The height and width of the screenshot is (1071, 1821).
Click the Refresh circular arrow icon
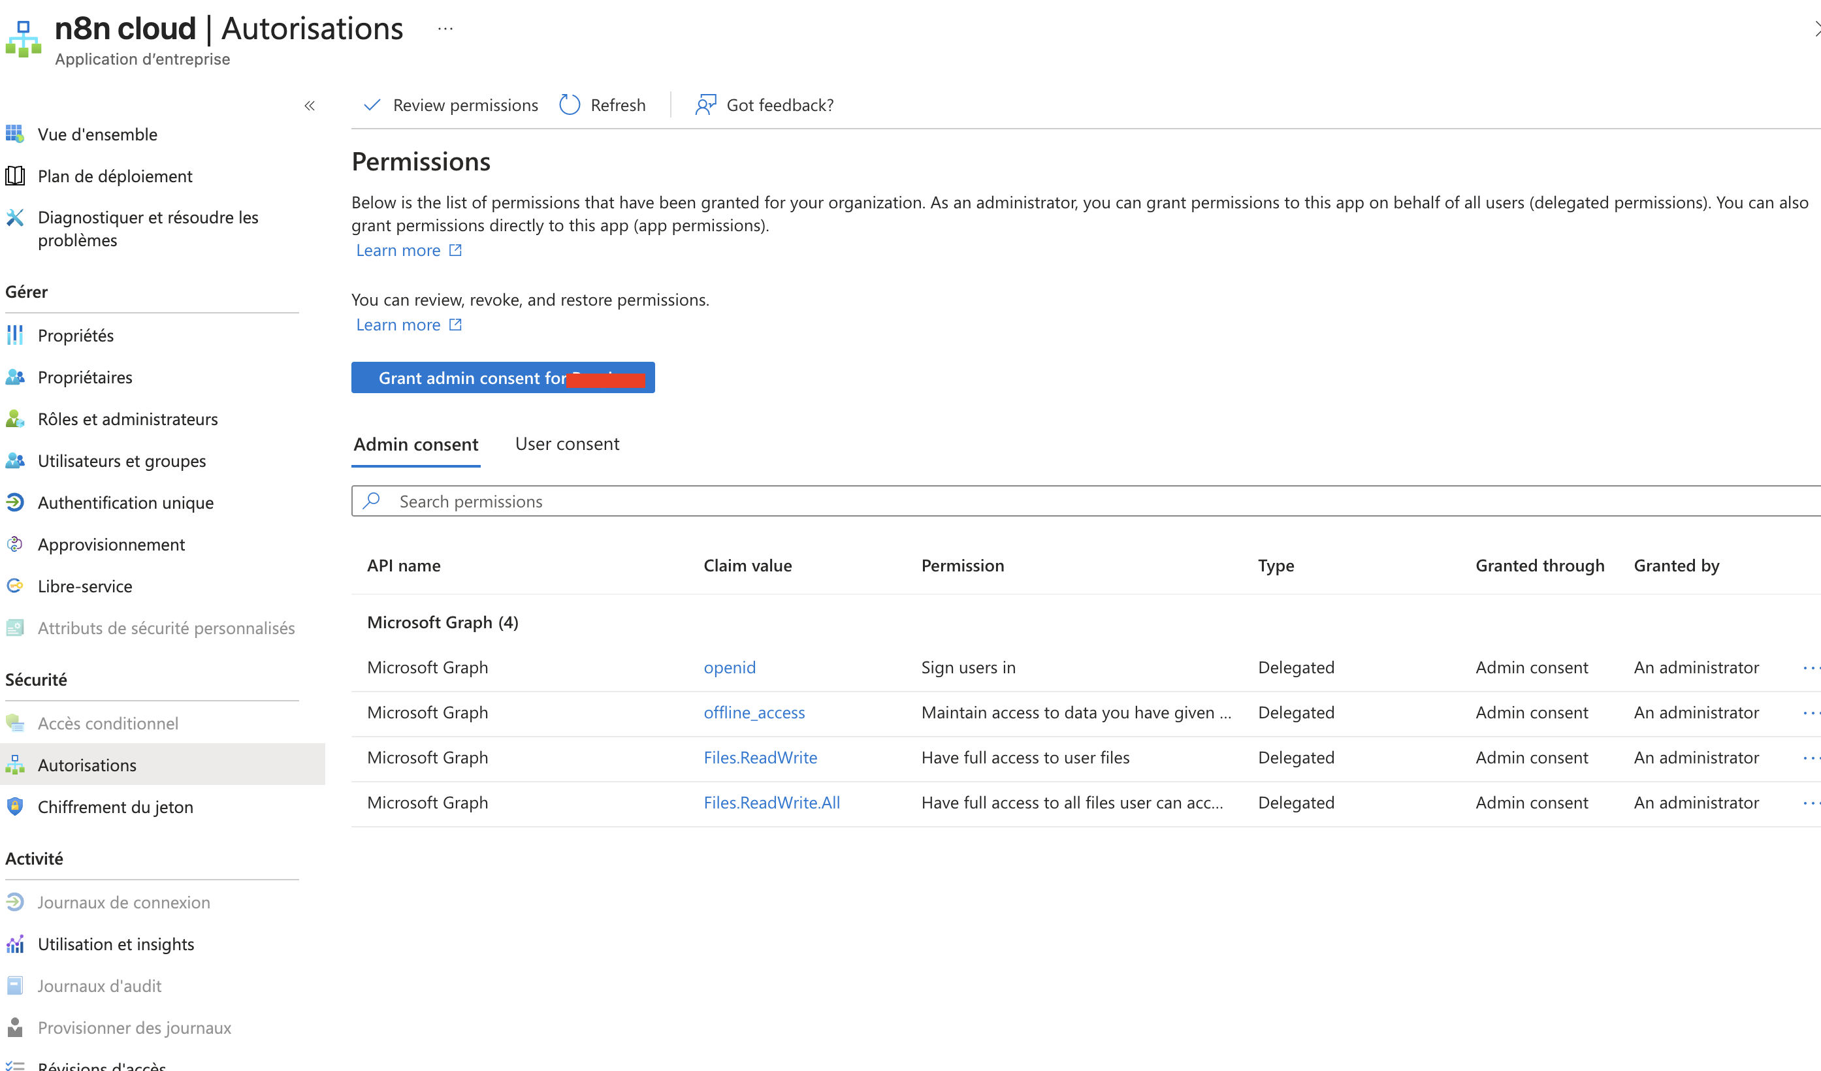pos(570,106)
